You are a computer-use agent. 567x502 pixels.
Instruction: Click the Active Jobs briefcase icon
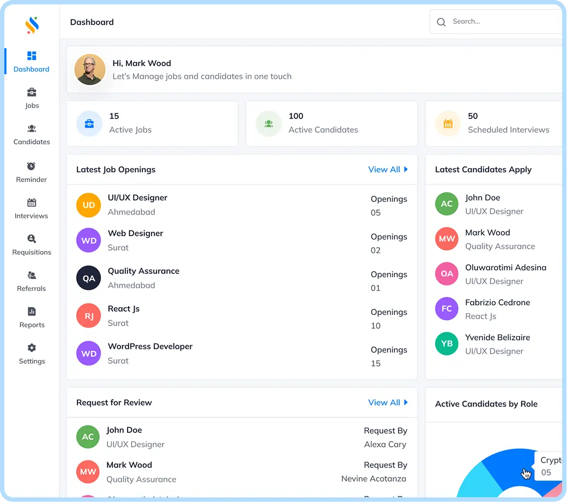pos(89,124)
